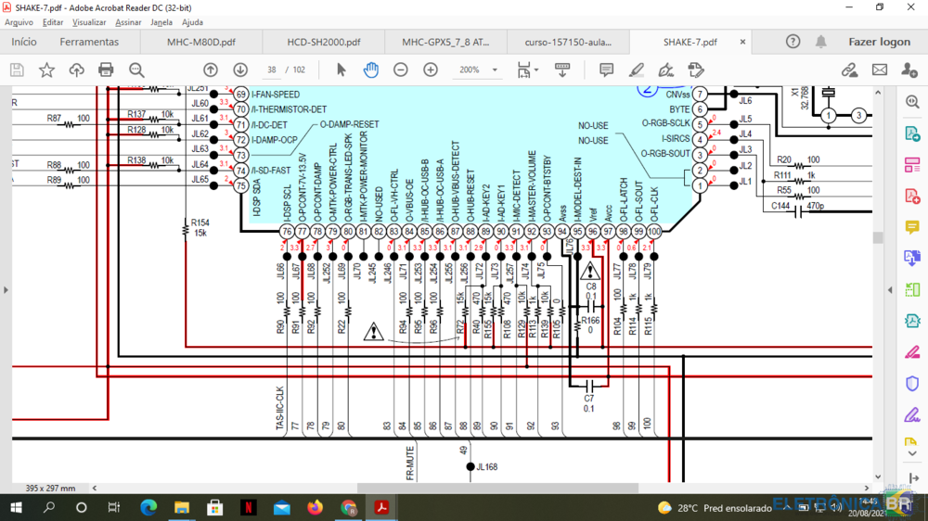Click the highlighter pen tool
Image resolution: width=928 pixels, height=521 pixels.
(637, 70)
